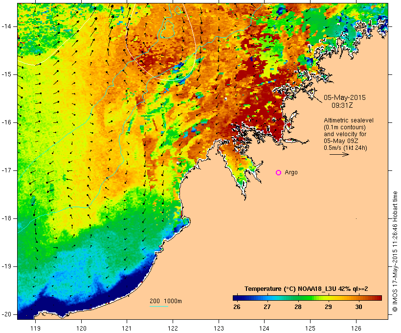Click the -18 latitude axis label

6,218
